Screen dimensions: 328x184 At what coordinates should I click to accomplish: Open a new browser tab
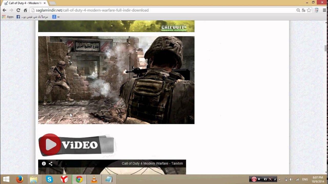[52, 3]
